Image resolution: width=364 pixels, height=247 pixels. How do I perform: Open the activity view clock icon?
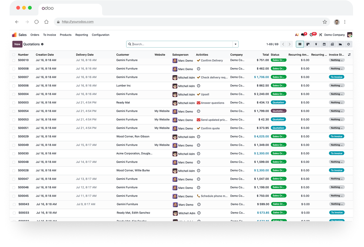coord(348,44)
